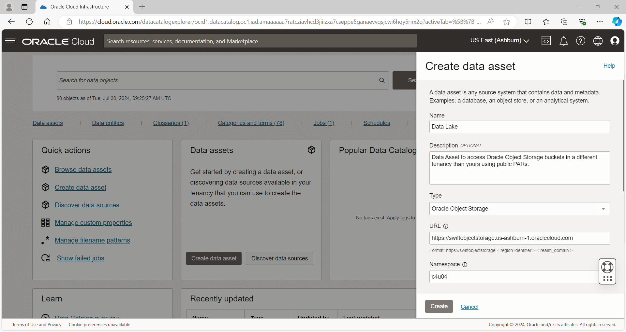
Task: Click the URL info icon
Action: 446,226
